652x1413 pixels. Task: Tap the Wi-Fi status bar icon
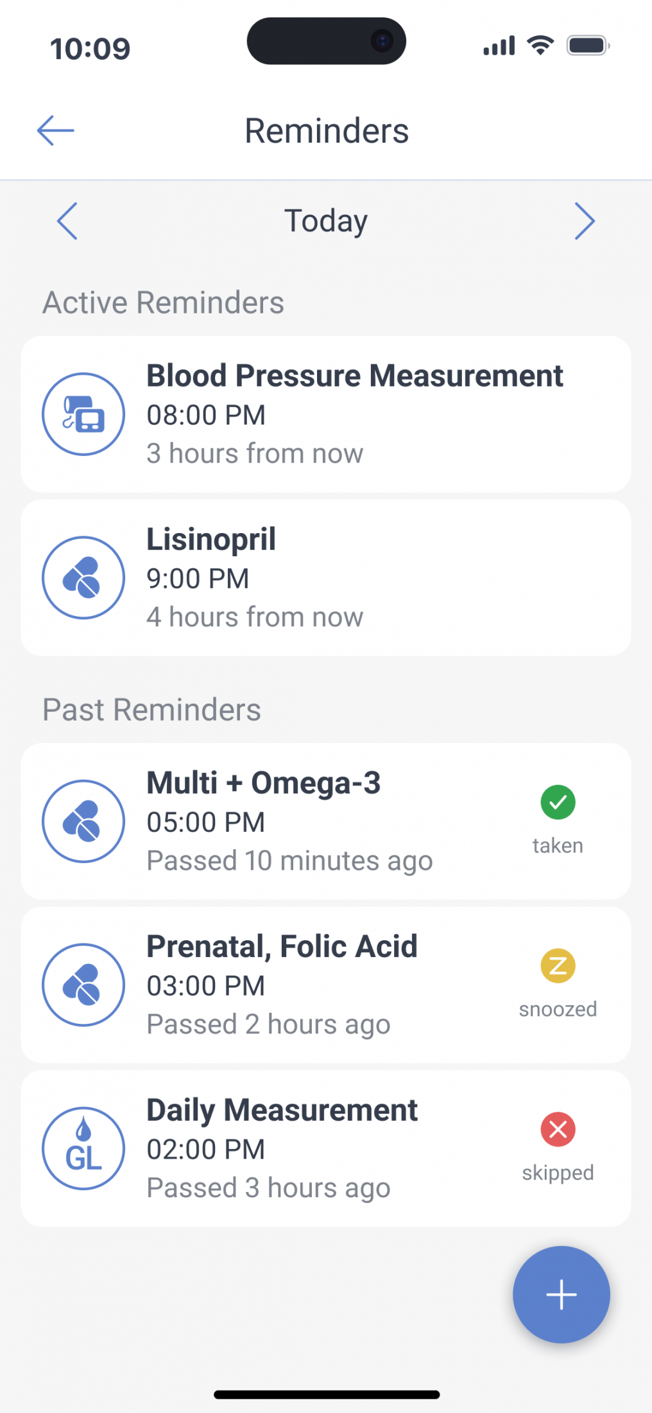coord(540,46)
